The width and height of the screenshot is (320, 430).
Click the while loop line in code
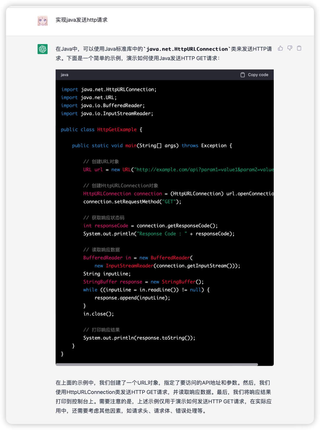(146, 290)
